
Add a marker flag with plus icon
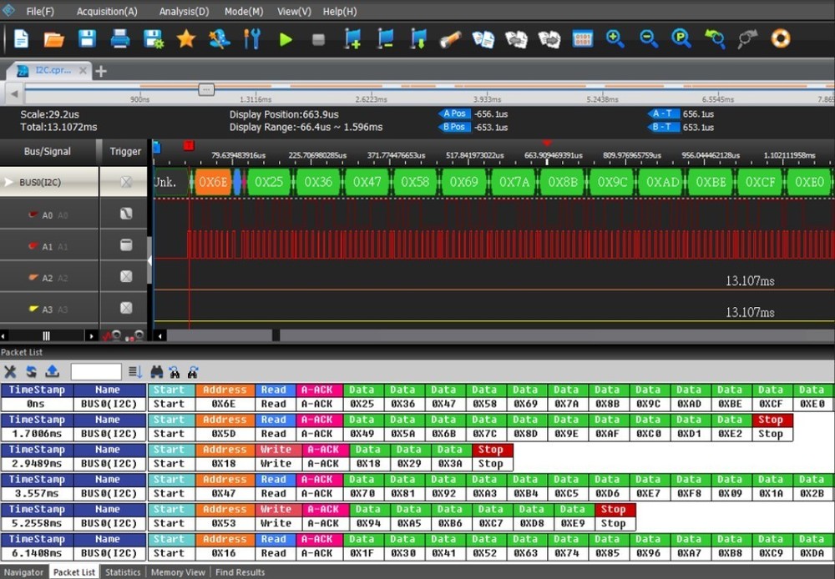click(x=352, y=39)
